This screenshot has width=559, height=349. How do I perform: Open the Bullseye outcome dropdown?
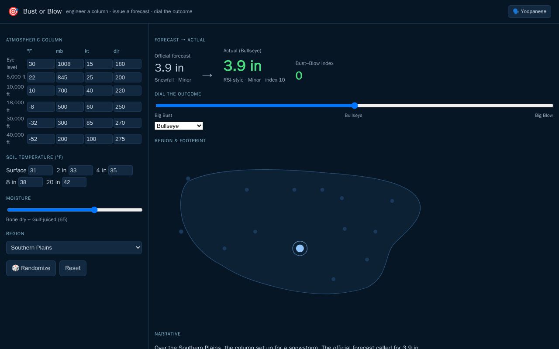(179, 126)
